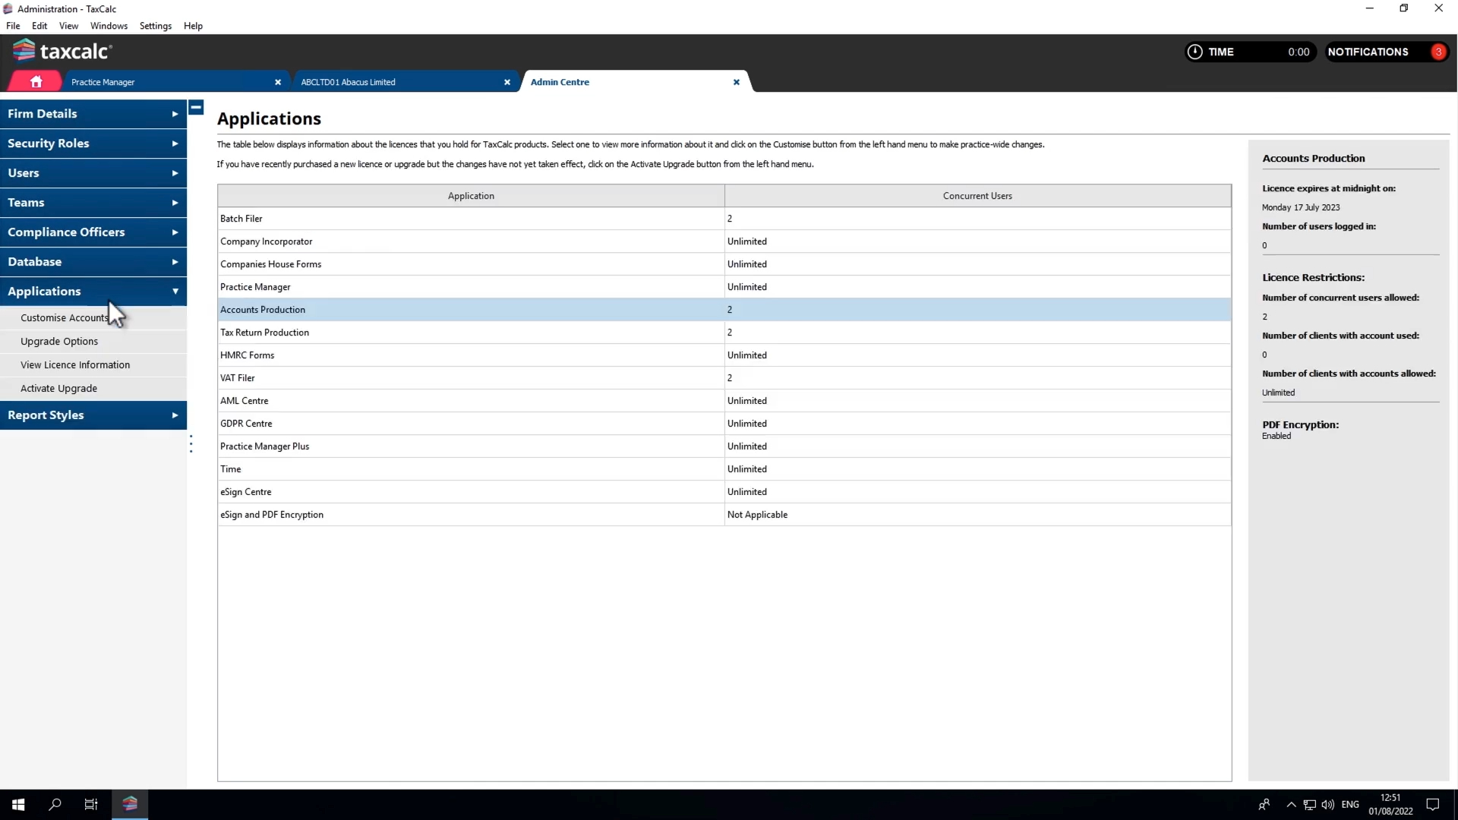Click the Not Applicable cell
Viewport: 1458px width, 820px height.
click(x=977, y=515)
